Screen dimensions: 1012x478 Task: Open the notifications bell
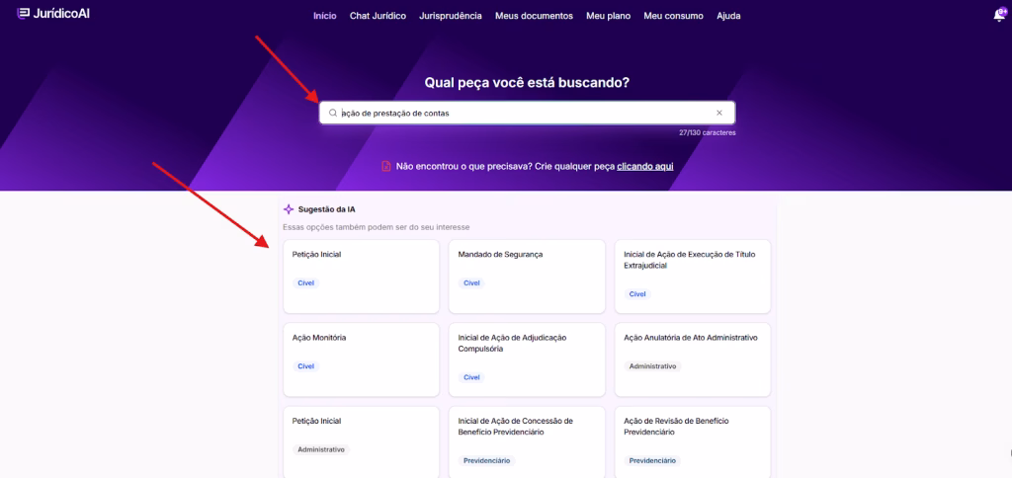click(999, 15)
